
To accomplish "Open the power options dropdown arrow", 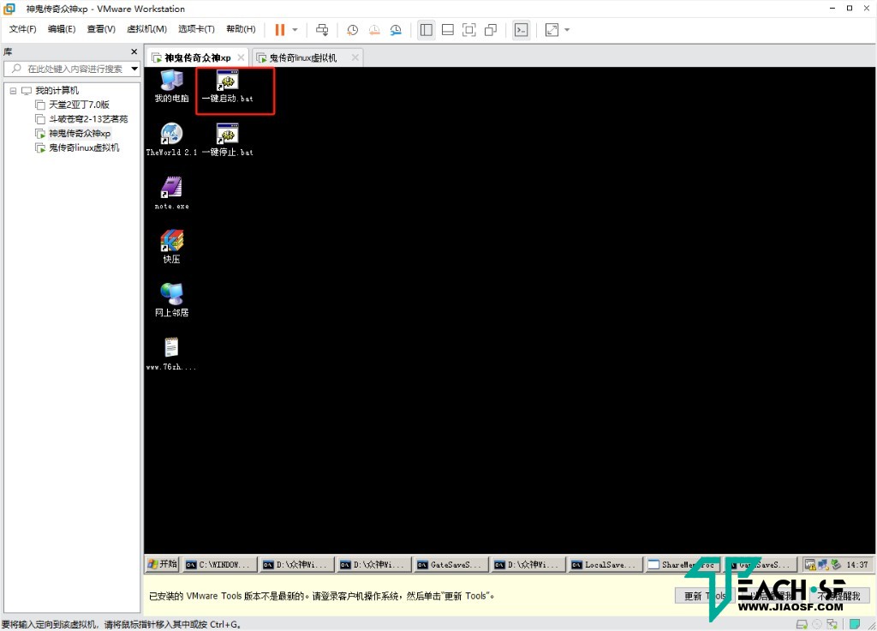I will point(295,30).
